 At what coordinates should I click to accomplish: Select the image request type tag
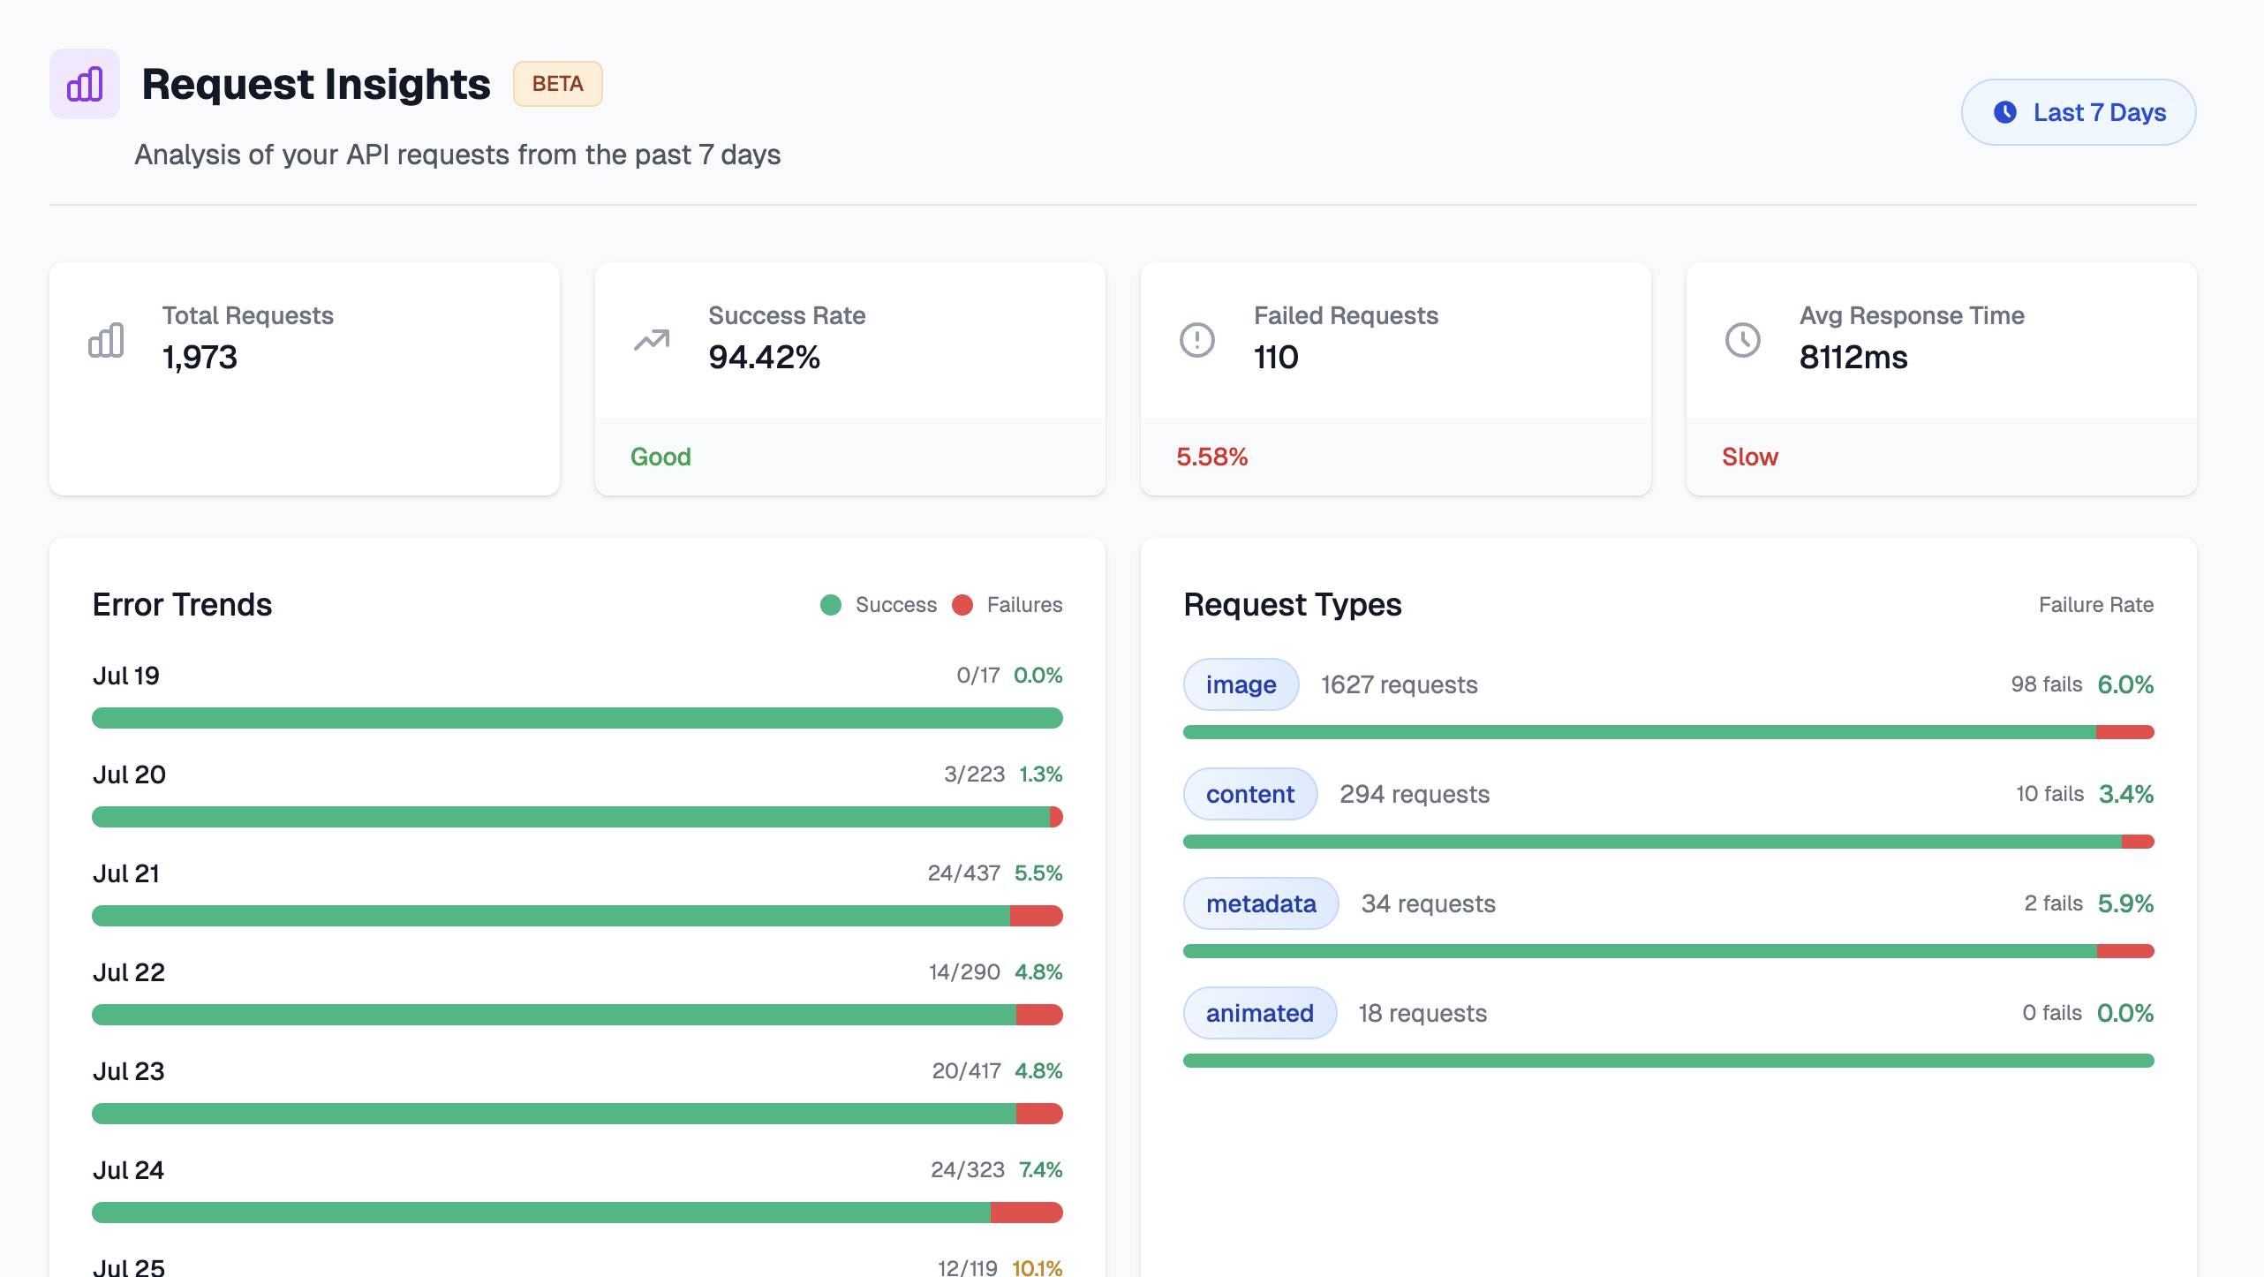[x=1241, y=684]
